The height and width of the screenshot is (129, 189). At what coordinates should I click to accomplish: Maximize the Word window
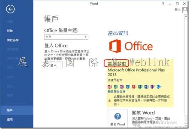point(177,4)
